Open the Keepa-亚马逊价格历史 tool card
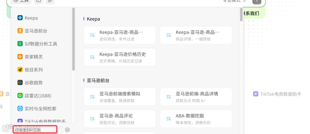310x134 pixels. [120, 57]
